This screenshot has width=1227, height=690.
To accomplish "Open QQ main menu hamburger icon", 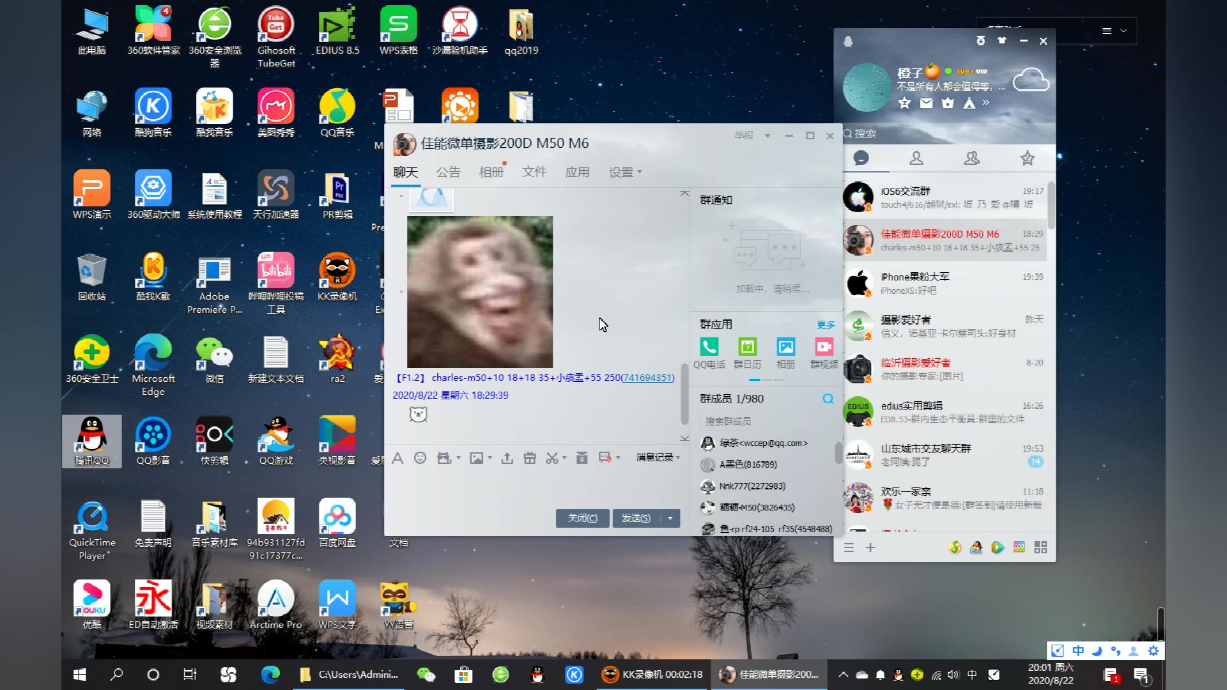I will tap(849, 548).
